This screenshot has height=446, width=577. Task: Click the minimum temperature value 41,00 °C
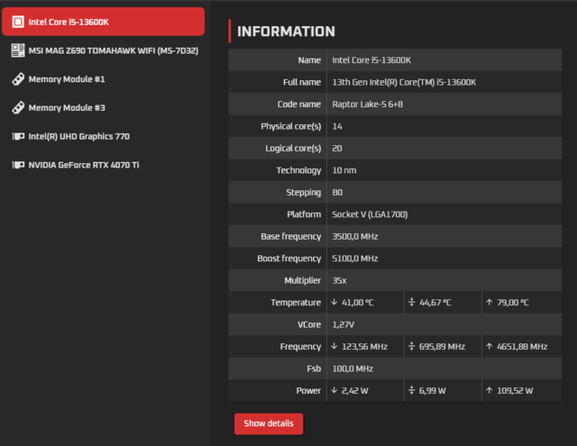[358, 303]
